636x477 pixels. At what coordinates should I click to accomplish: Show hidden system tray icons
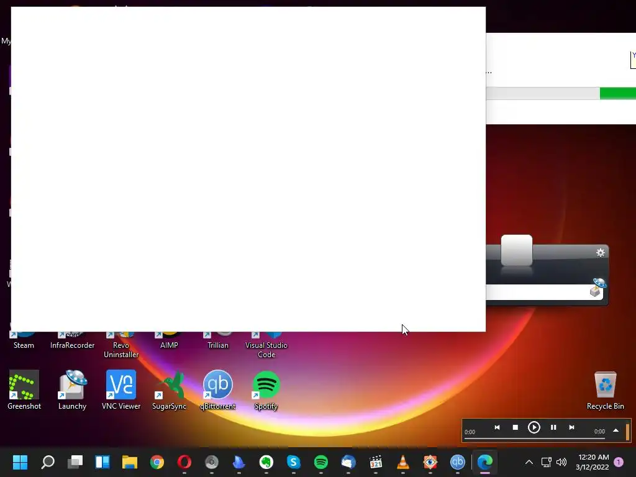click(529, 462)
